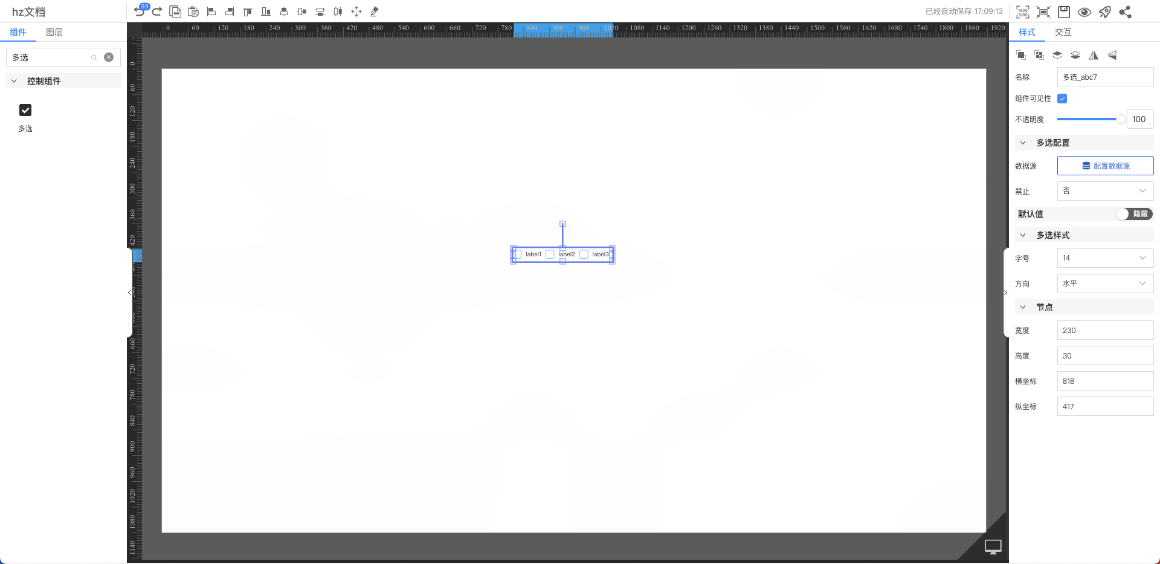Share the document
The image size is (1160, 564).
click(1126, 11)
